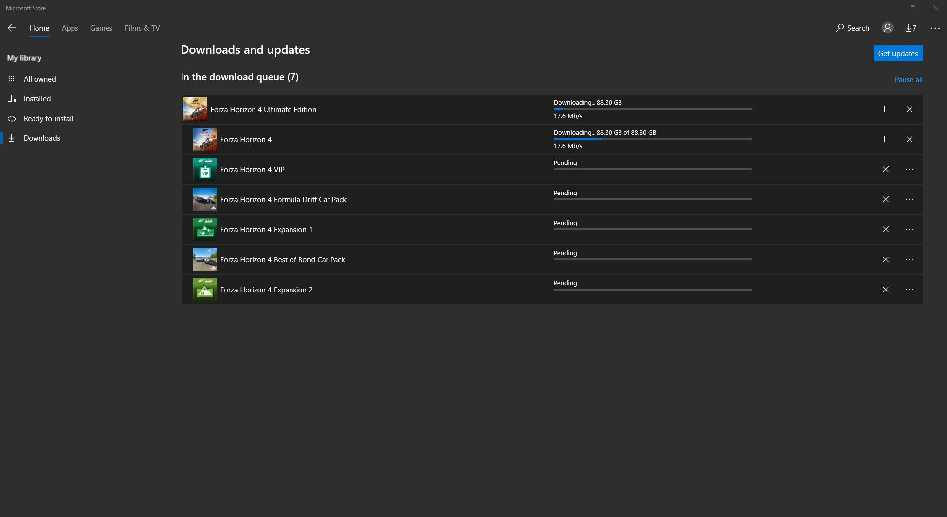Click the Forza Horizon 4 base game thumbnail
Viewport: 947px width, 517px height.
(x=205, y=139)
